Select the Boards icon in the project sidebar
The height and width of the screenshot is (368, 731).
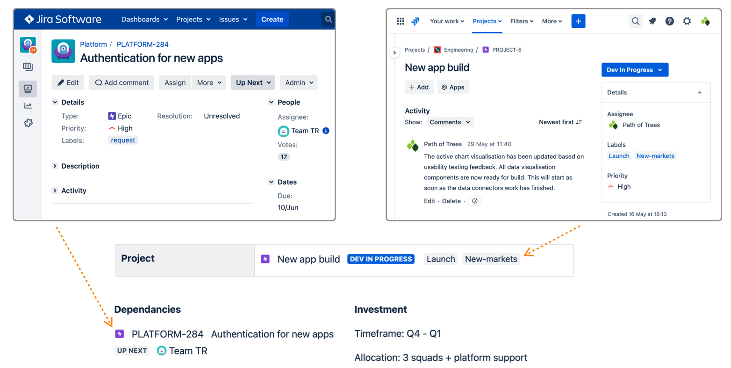click(28, 66)
